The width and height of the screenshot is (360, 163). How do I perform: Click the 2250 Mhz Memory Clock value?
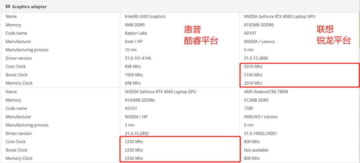click(134, 159)
